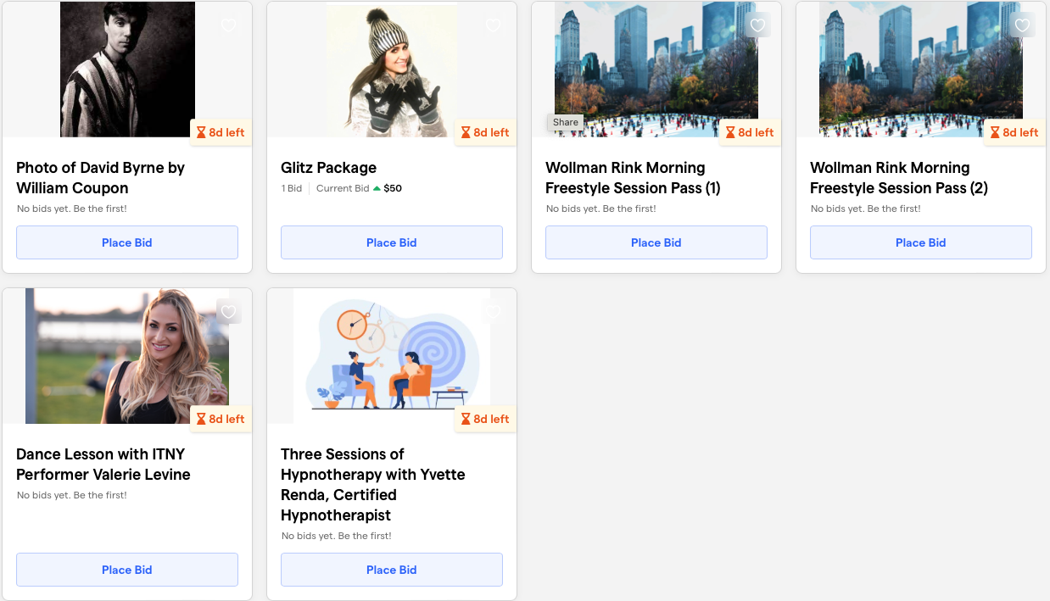Viewport: 1050px width, 601px height.
Task: Favorite the David Byrne photo heart icon
Action: [x=229, y=25]
